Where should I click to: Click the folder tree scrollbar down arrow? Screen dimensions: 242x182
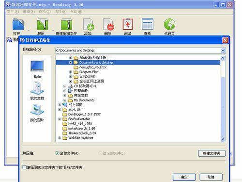pos(223,139)
